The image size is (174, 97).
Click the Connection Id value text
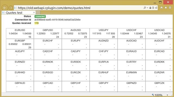coord(57,20)
